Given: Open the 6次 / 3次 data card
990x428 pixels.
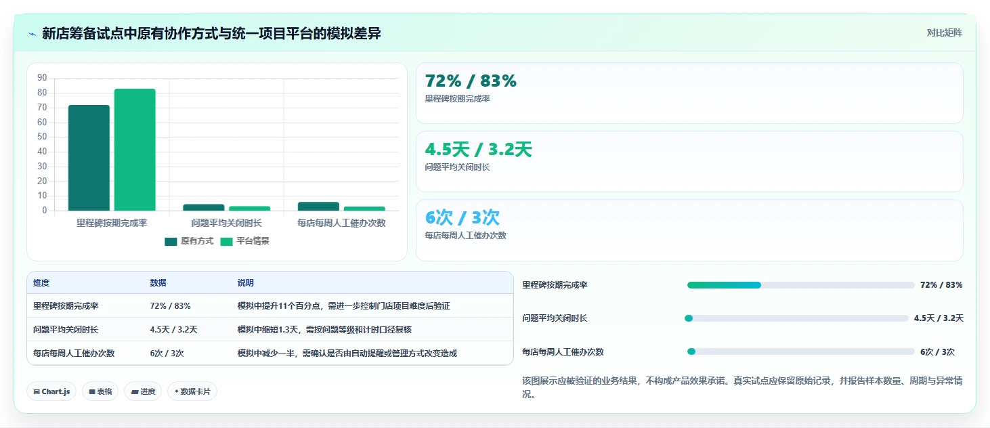Looking at the screenshot, I should point(689,230).
